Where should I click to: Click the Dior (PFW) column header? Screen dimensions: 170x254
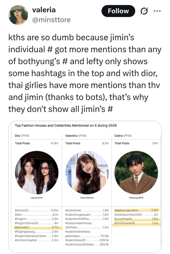[x=22, y=136]
